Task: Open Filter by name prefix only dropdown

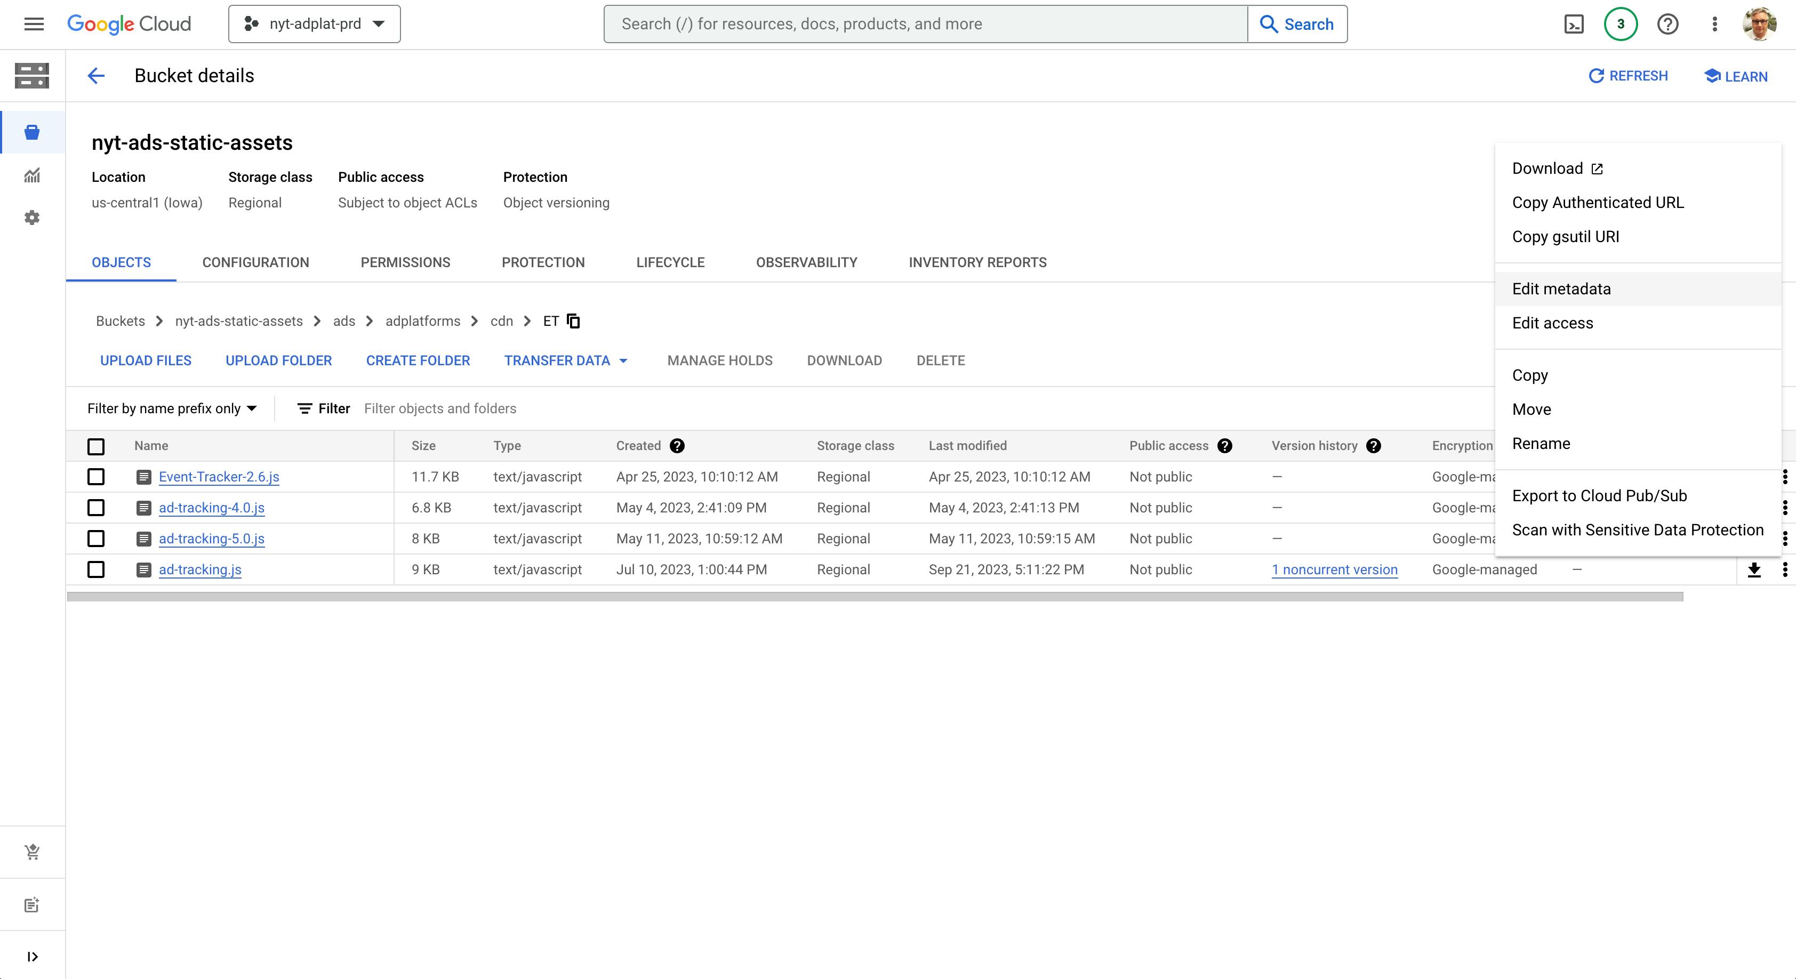Action: [172, 408]
